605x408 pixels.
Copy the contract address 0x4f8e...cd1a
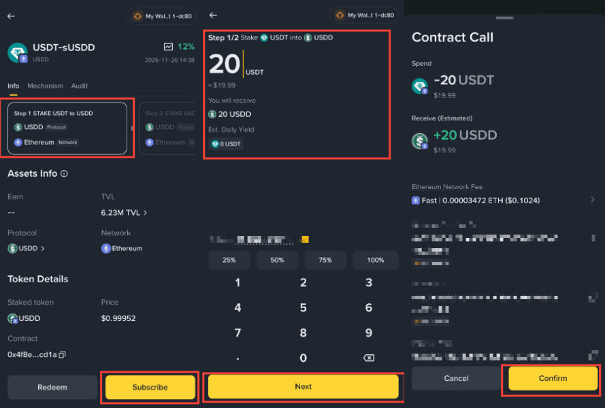point(62,354)
